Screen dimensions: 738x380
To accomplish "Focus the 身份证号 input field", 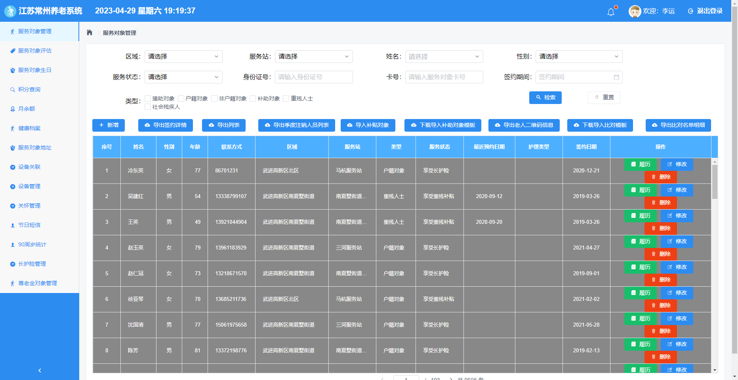I will (x=314, y=77).
